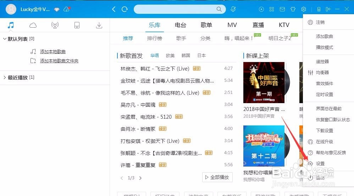Open the apps grid icon

pyautogui.click(x=272, y=9)
